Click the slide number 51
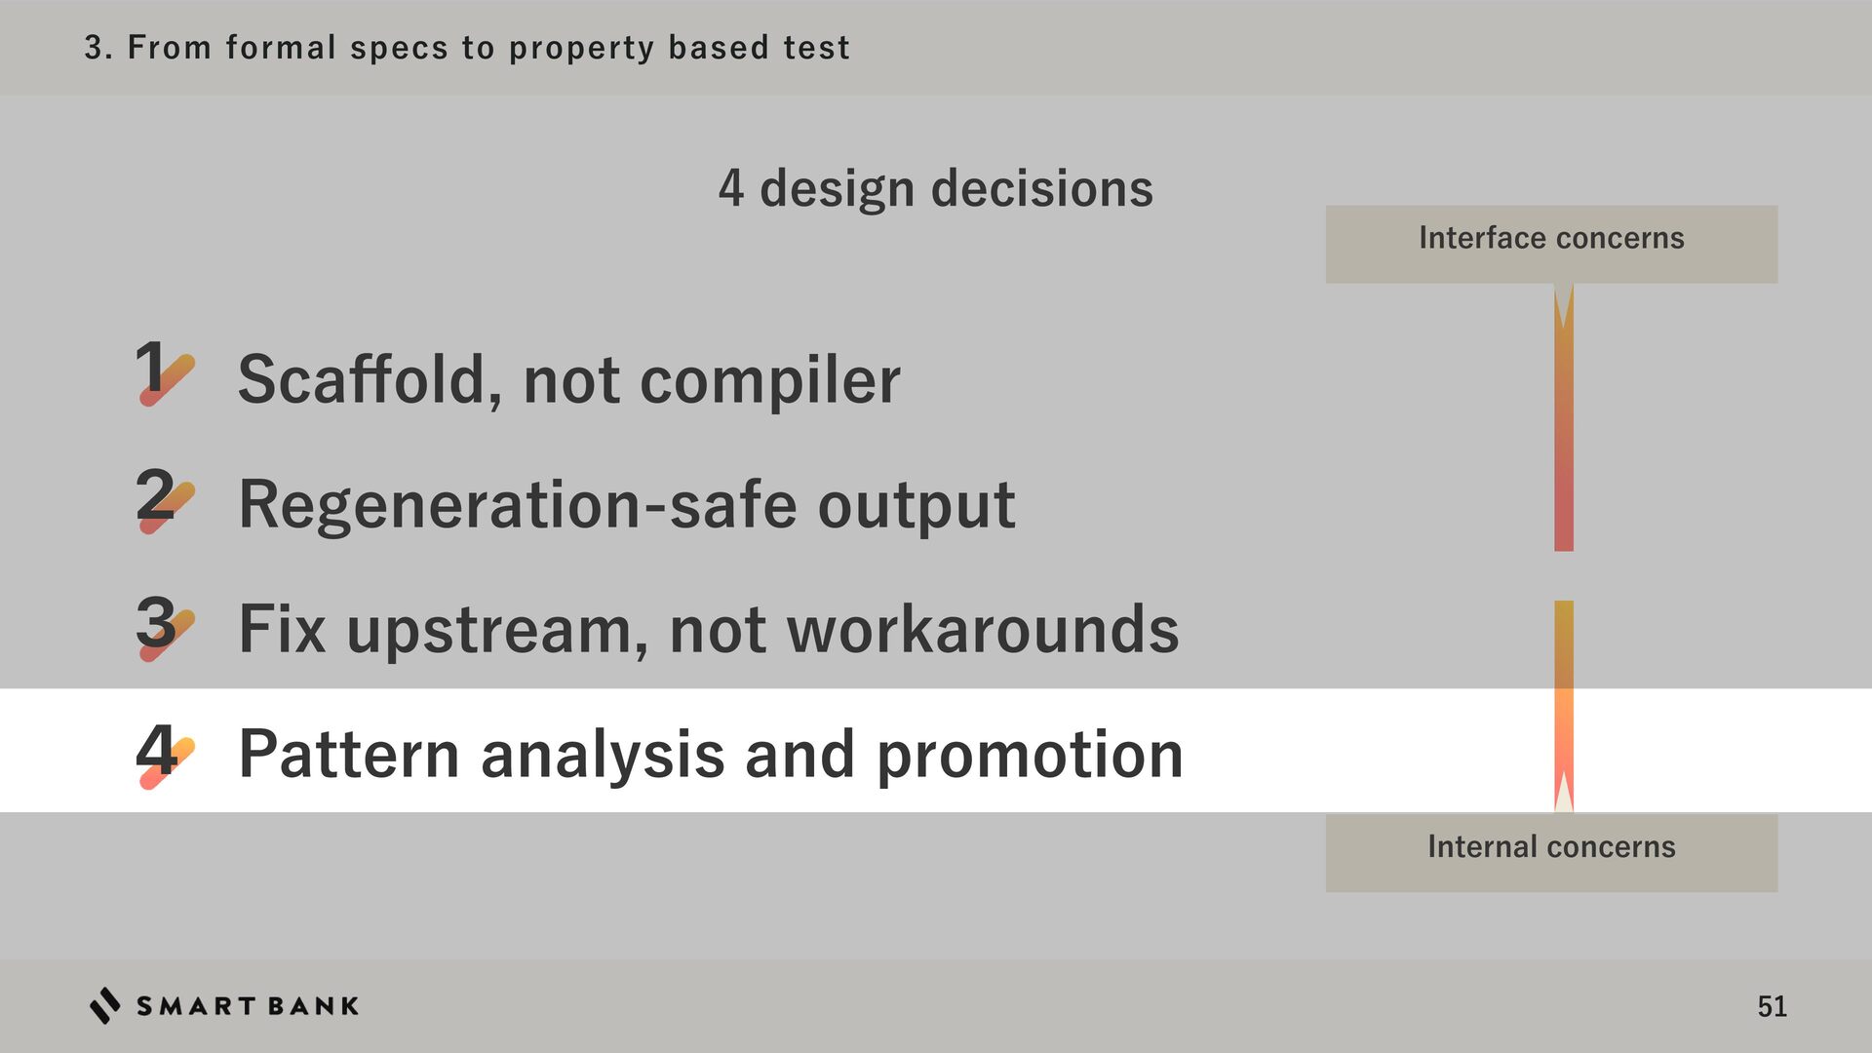The width and height of the screenshot is (1872, 1053). coord(1772,1006)
